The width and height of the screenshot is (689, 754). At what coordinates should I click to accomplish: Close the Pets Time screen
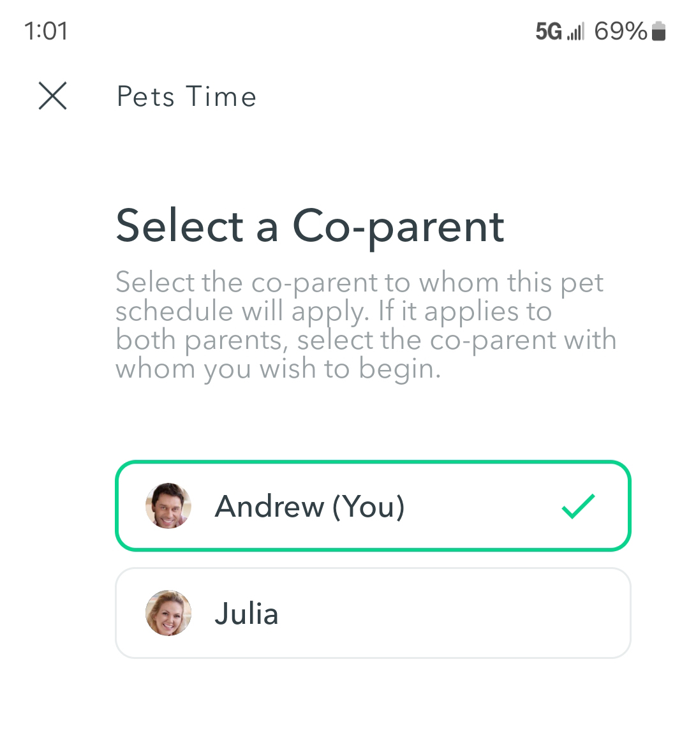point(52,96)
